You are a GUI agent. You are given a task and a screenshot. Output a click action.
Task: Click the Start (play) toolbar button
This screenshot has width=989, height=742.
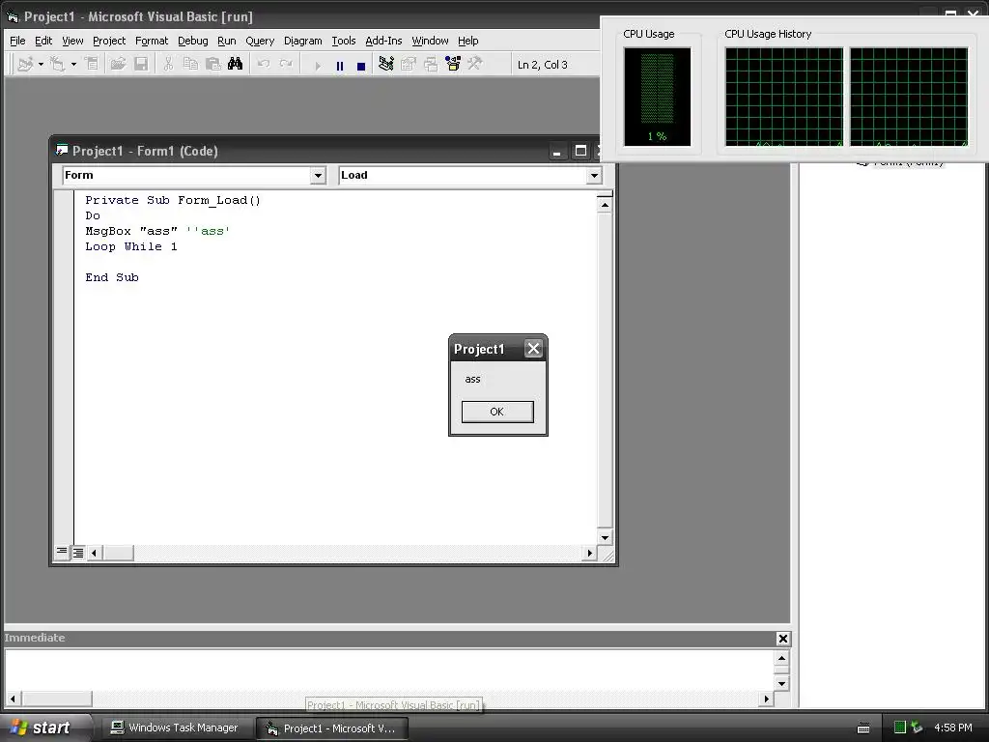[317, 66]
